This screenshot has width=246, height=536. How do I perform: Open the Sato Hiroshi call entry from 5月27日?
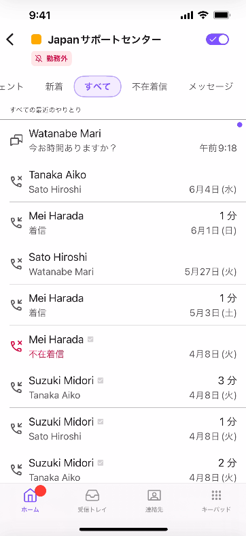point(123,264)
